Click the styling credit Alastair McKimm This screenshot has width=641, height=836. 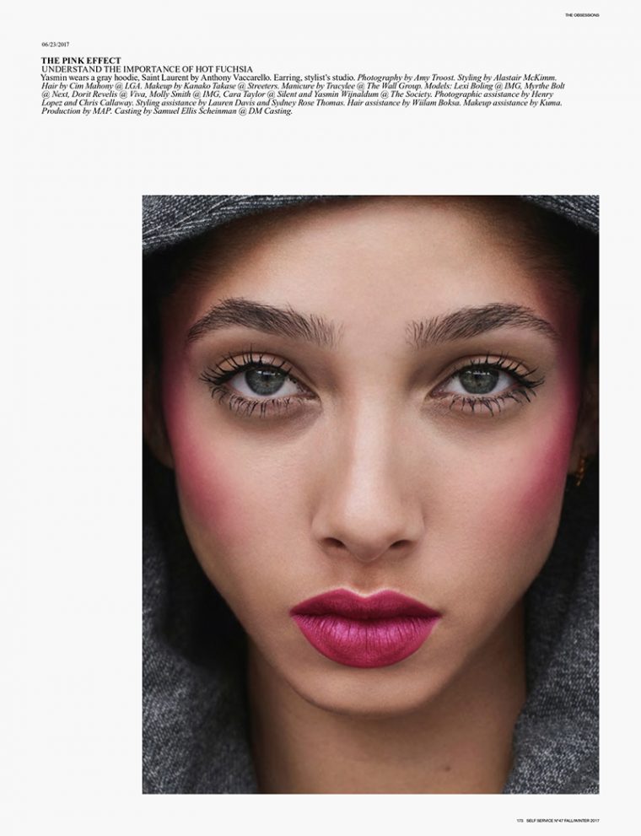point(525,78)
